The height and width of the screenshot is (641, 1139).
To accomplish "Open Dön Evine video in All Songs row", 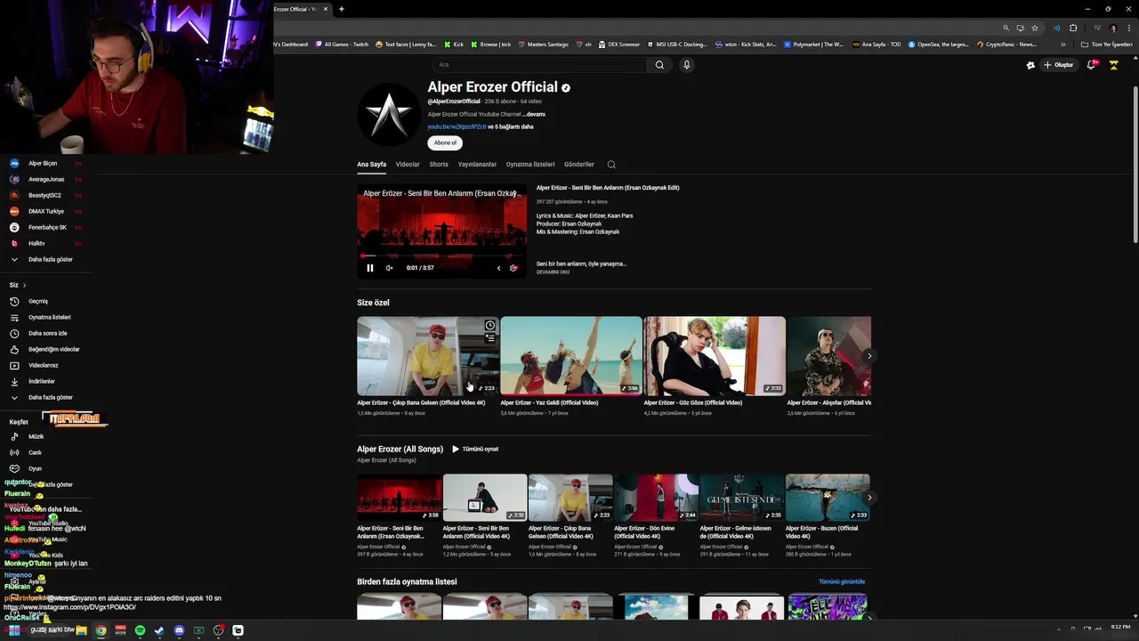I will coord(655,498).
